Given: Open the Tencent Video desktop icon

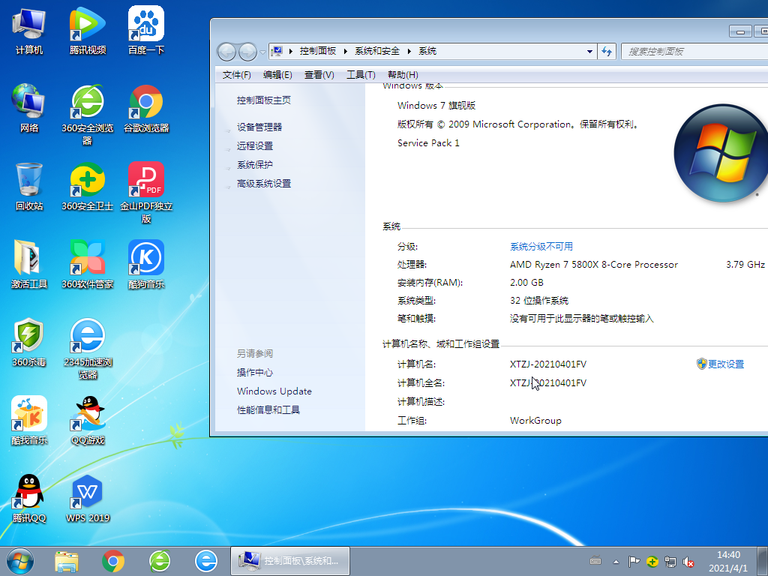Looking at the screenshot, I should point(88,27).
